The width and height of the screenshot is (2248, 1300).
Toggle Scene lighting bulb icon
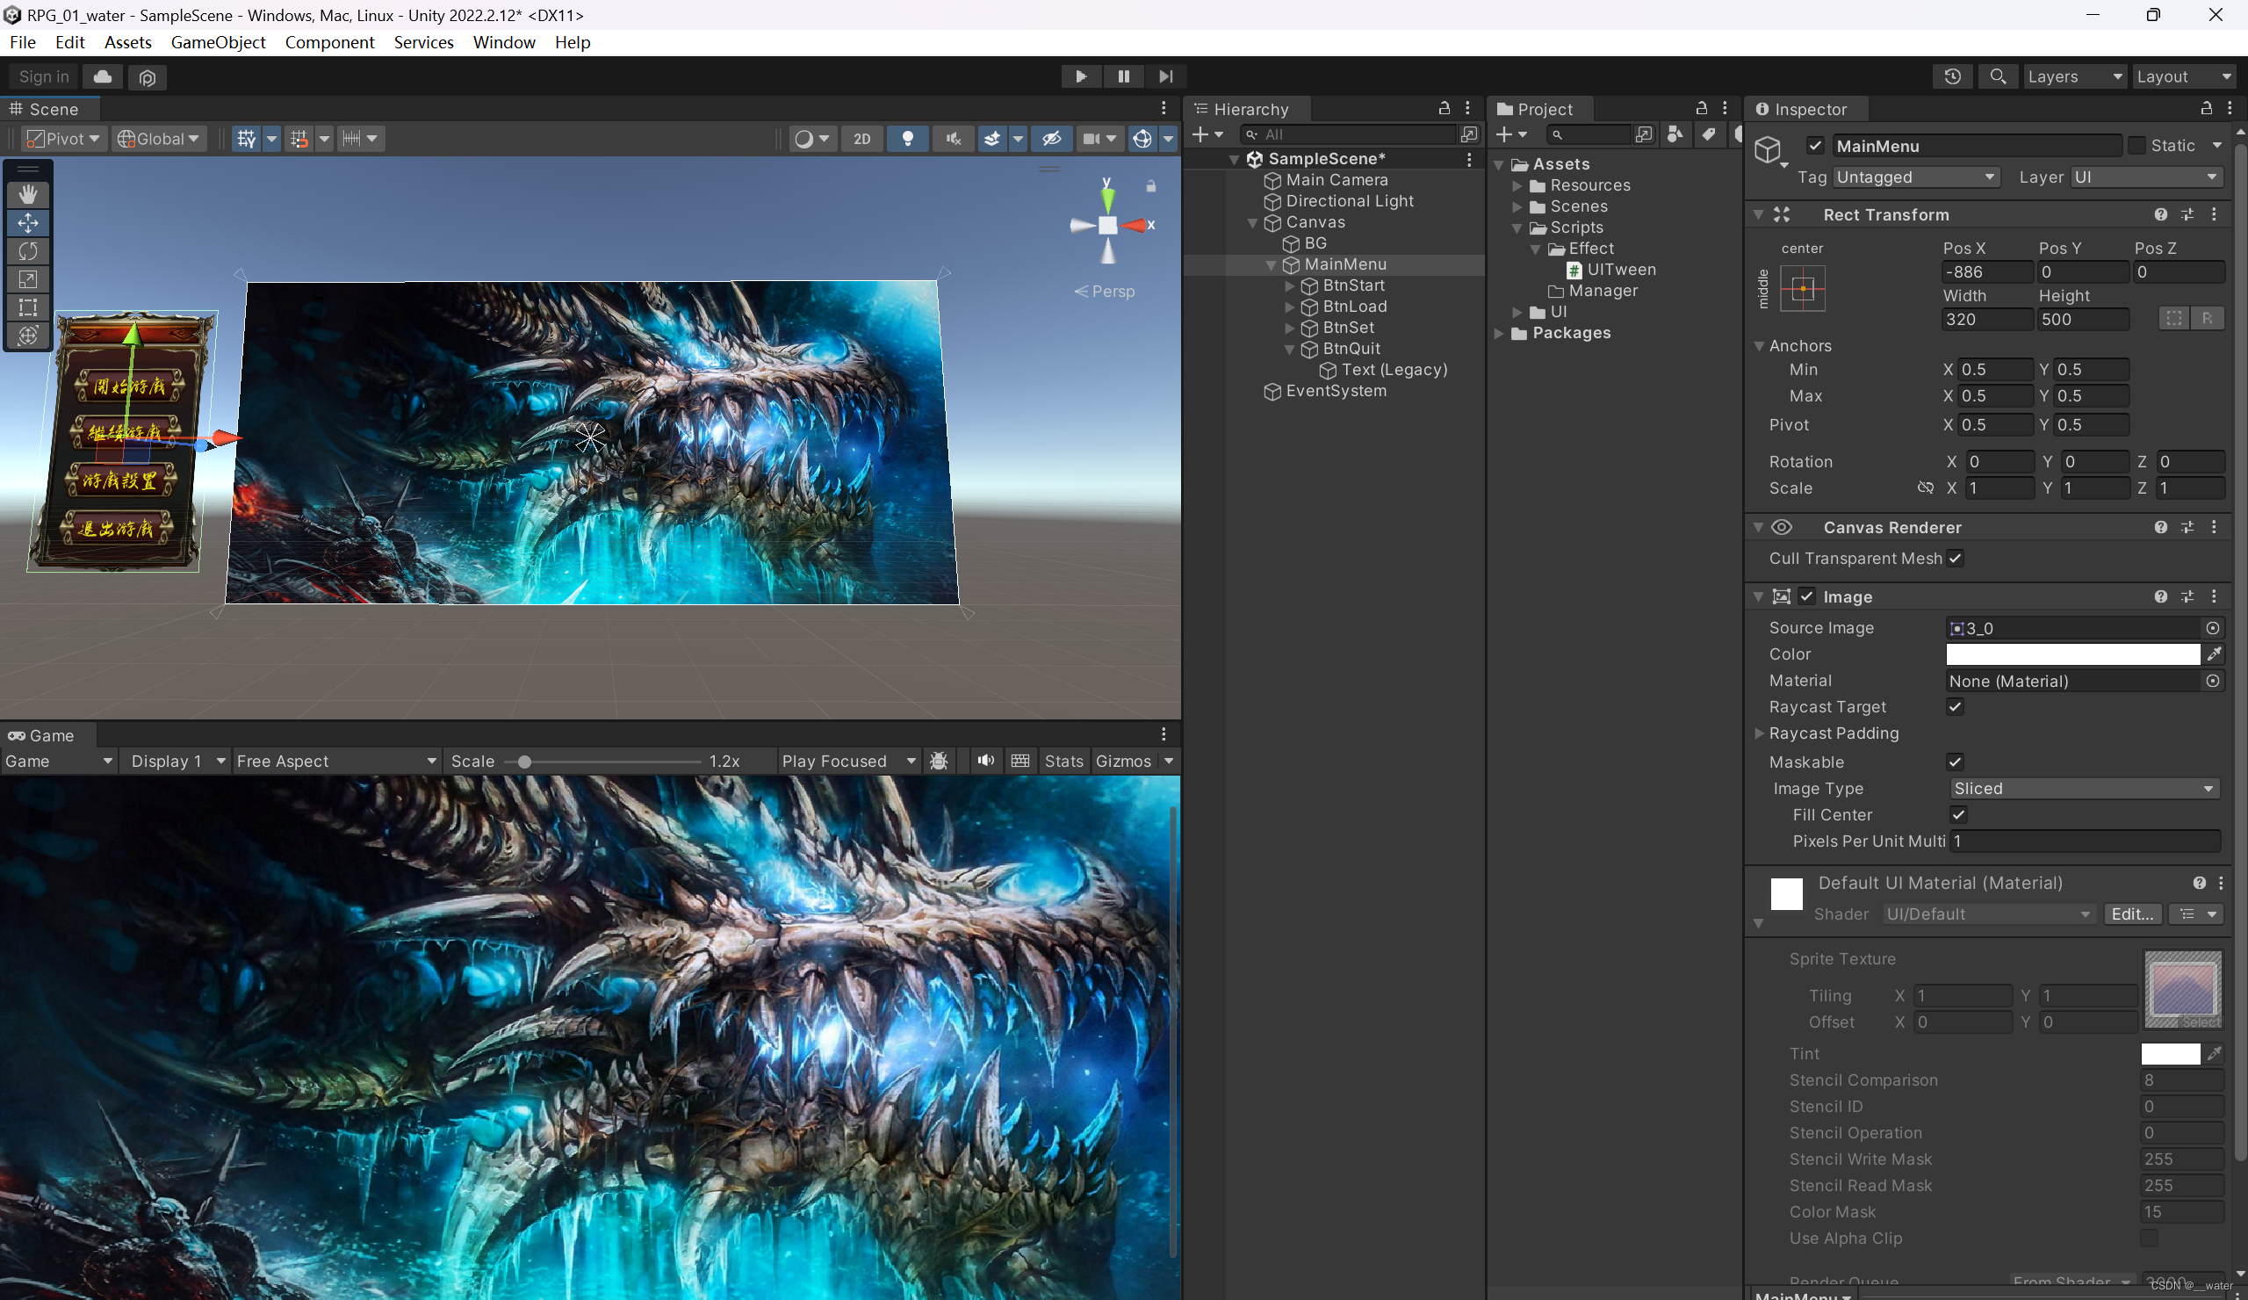coord(908,138)
